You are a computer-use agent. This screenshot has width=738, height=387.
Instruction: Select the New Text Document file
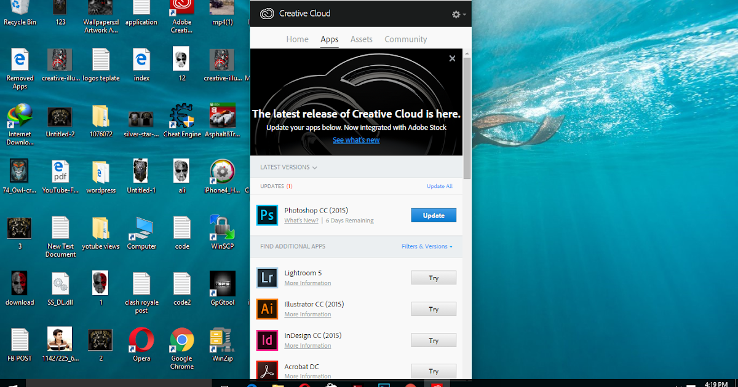click(x=60, y=237)
